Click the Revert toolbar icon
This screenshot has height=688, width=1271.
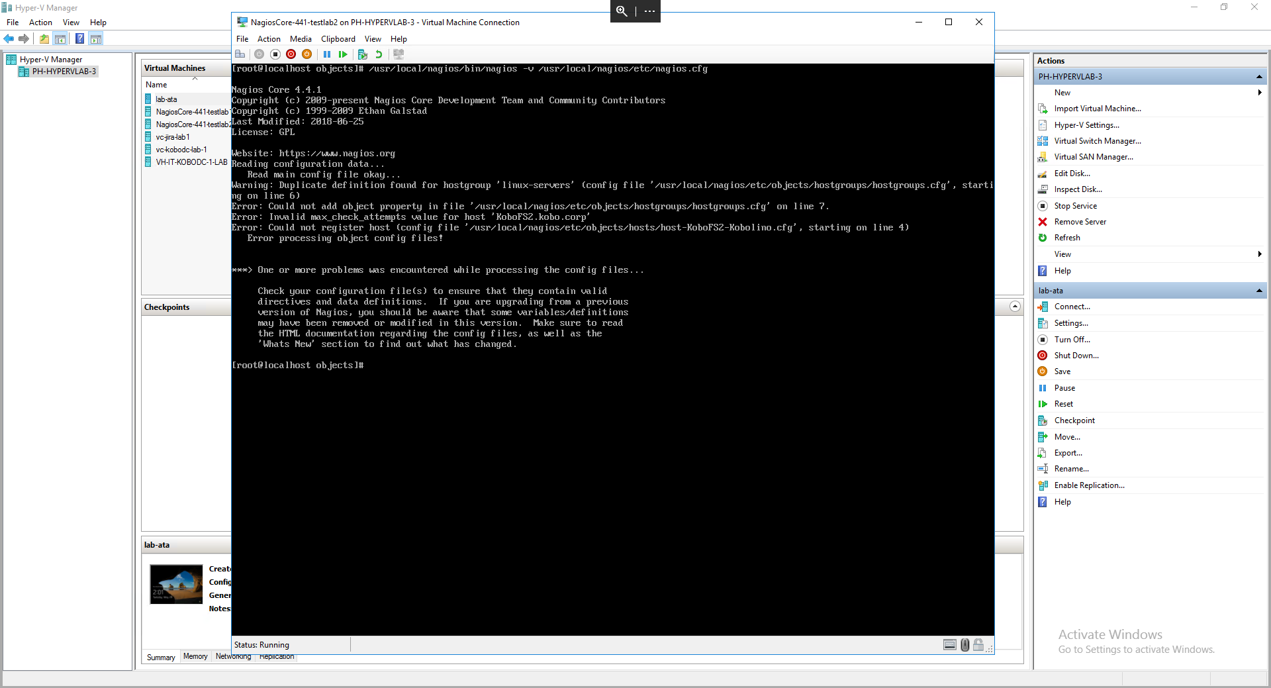click(x=379, y=54)
